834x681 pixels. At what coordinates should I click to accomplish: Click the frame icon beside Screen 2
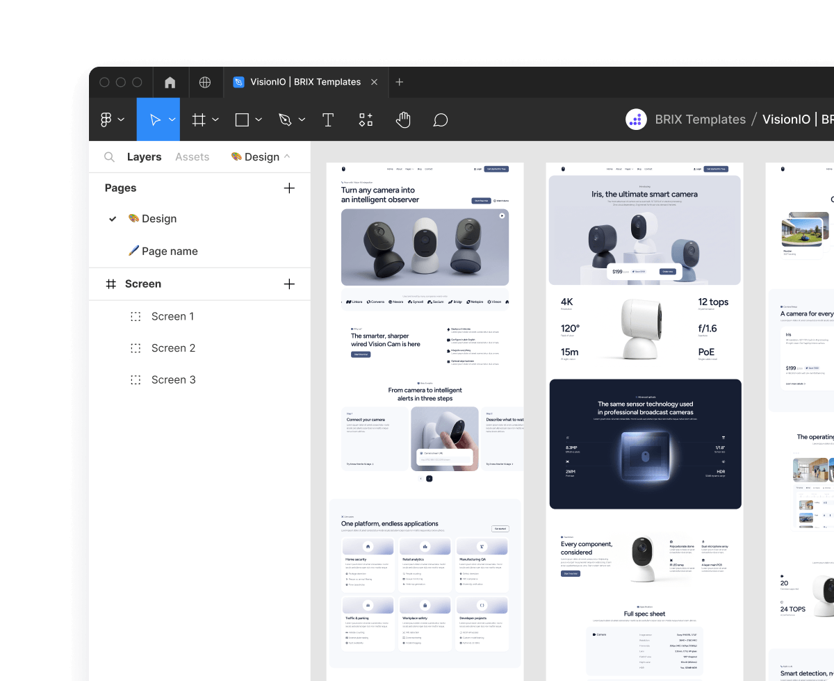[x=136, y=348]
